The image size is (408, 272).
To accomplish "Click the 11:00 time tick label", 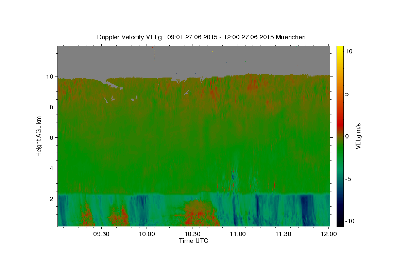I will 238,234.
